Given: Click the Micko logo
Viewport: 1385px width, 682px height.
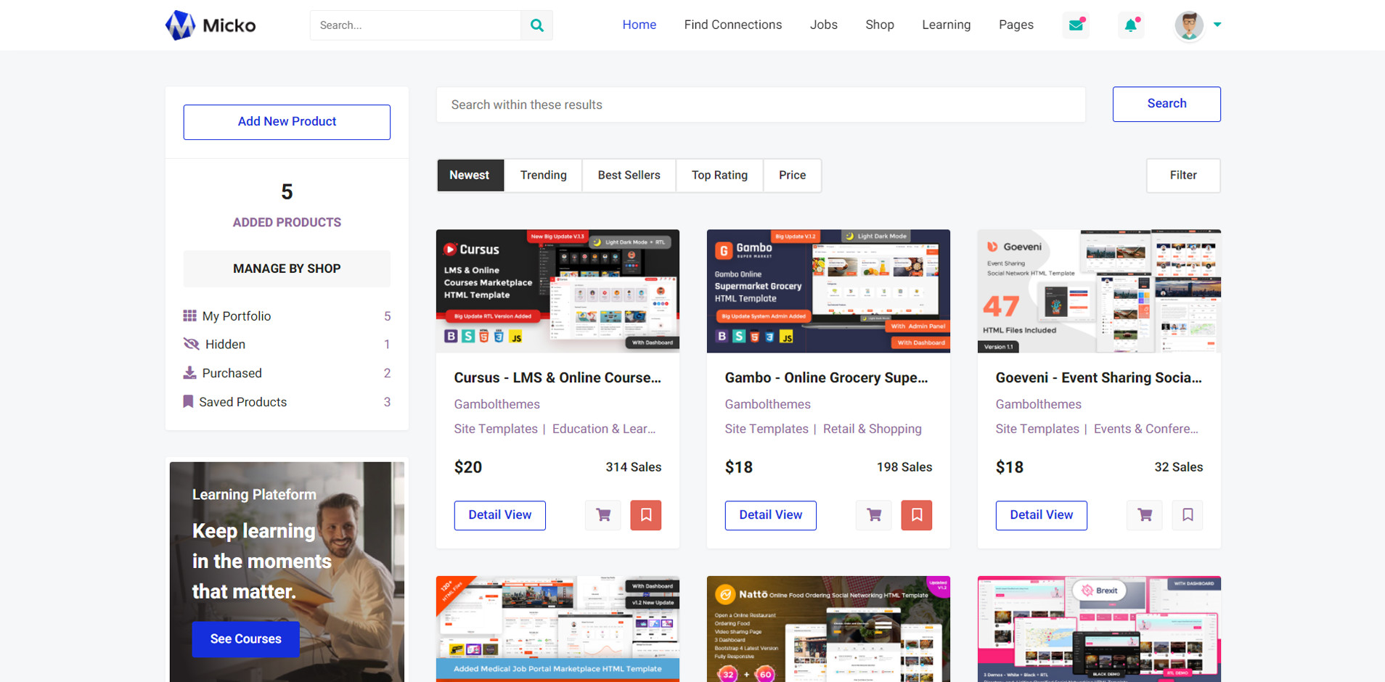Looking at the screenshot, I should (211, 25).
